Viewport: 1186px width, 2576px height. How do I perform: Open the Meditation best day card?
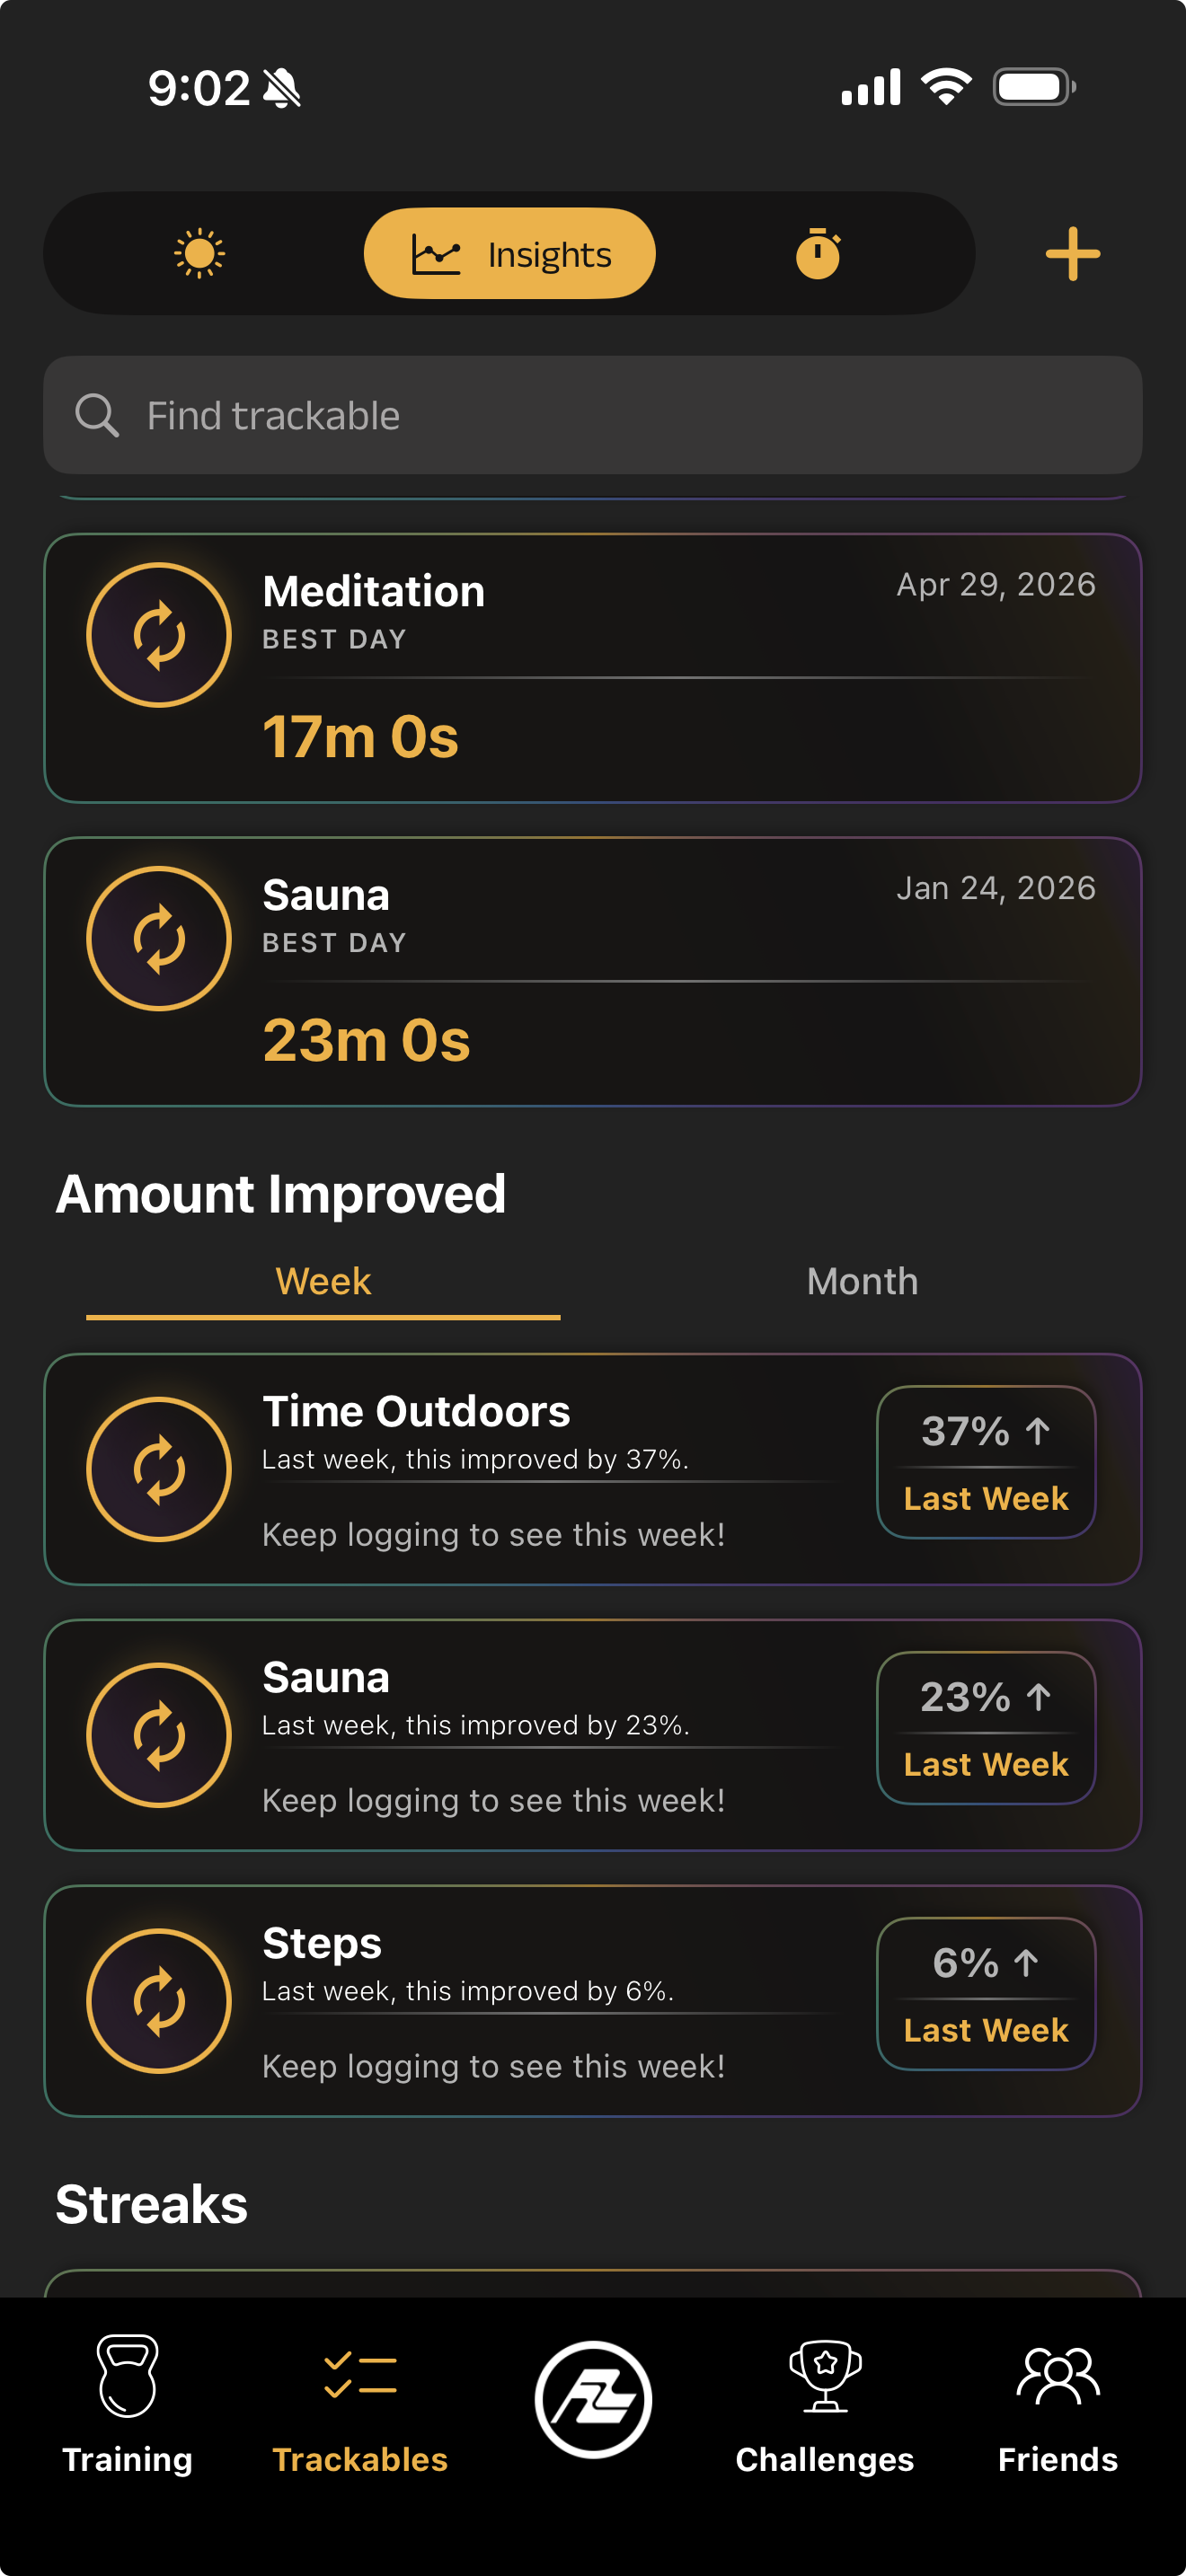593,668
